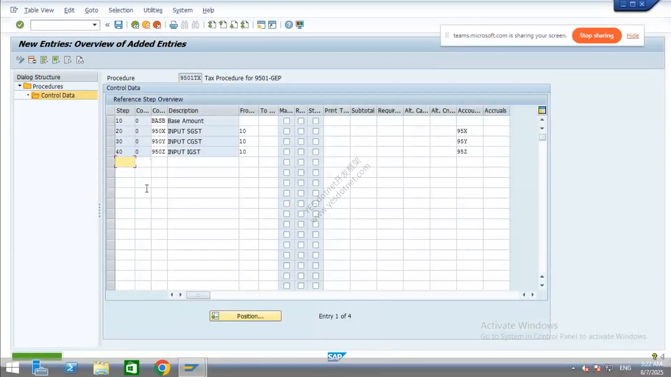Toggle Statistics checkbox for INPUT SGST row
The height and width of the screenshot is (377, 671).
coord(316,131)
